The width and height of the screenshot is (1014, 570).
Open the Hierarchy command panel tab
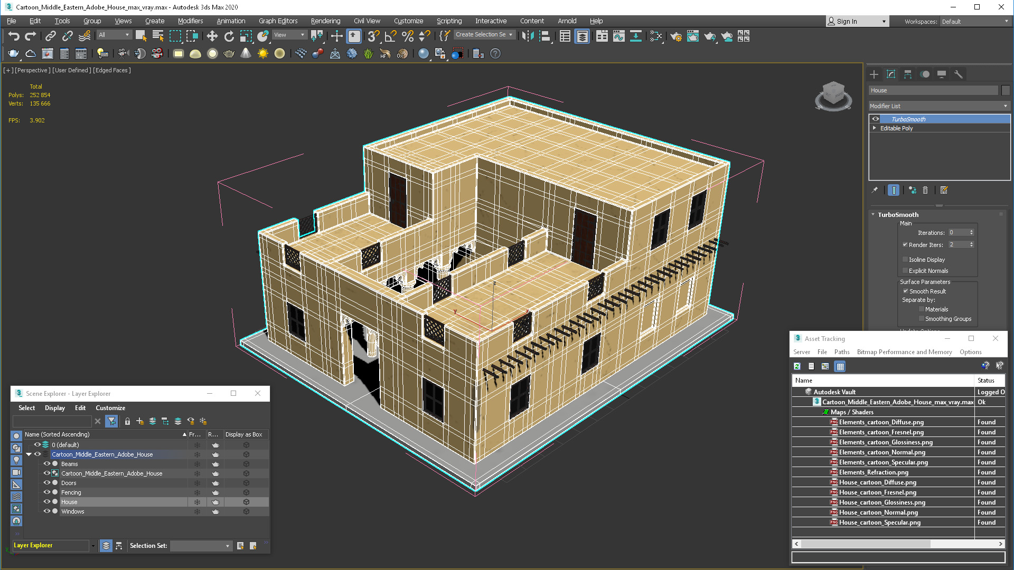pos(908,74)
